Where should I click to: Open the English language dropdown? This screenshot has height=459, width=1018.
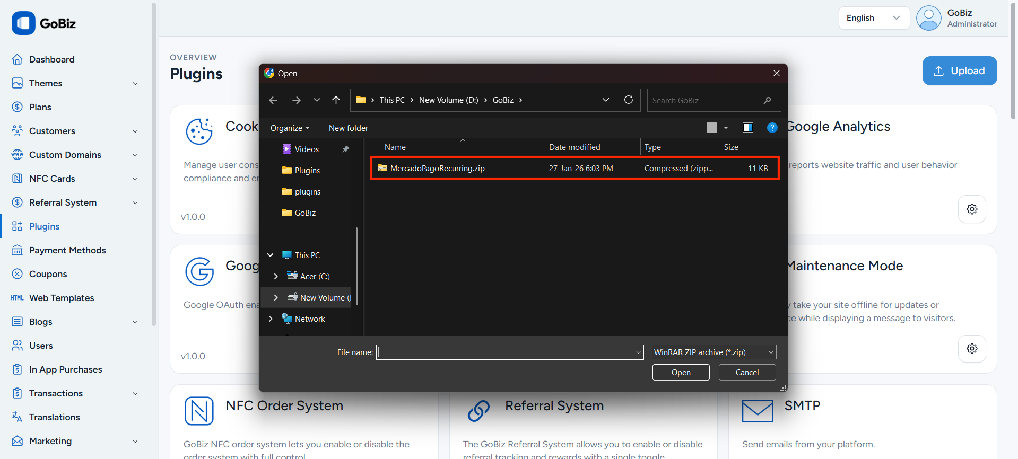click(874, 18)
